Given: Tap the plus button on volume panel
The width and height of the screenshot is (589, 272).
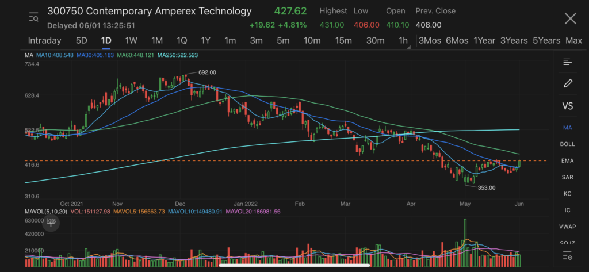Looking at the screenshot, I should pyautogui.click(x=51, y=224).
